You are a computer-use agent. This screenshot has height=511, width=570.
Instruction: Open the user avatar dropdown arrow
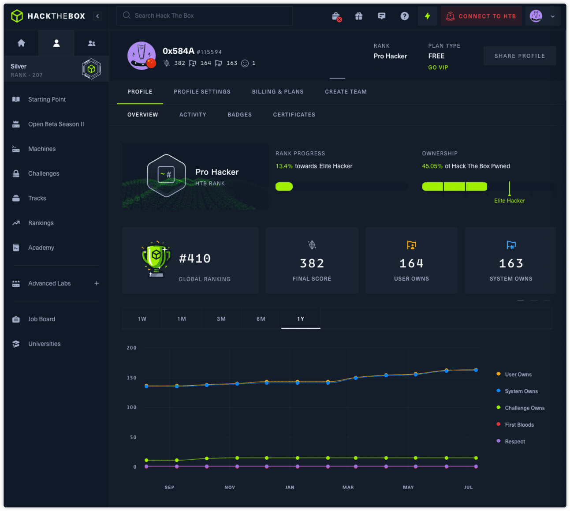[x=552, y=16]
